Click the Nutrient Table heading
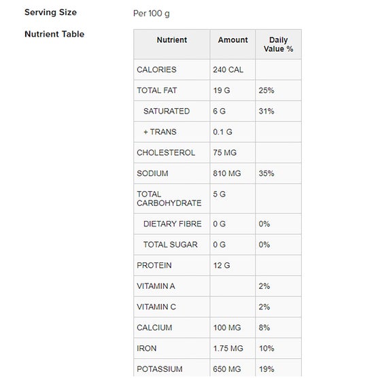 [54, 34]
